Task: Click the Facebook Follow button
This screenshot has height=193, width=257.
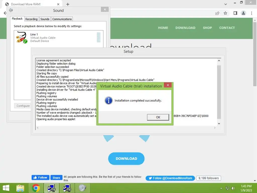Action: coord(40,177)
